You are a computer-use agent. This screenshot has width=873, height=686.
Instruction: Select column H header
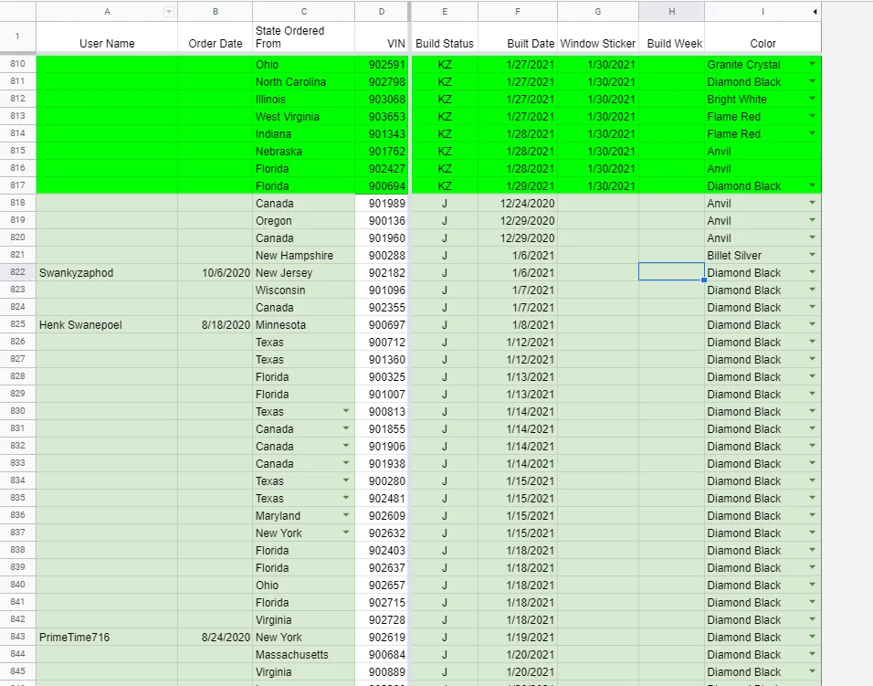click(x=671, y=12)
